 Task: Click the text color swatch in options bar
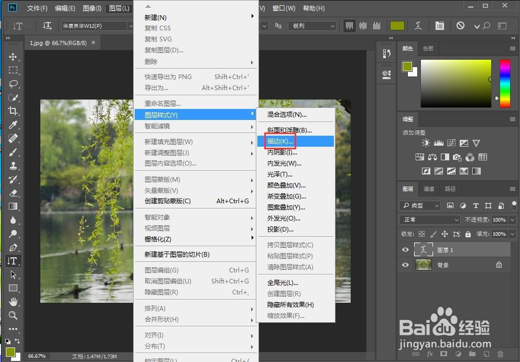(397, 25)
